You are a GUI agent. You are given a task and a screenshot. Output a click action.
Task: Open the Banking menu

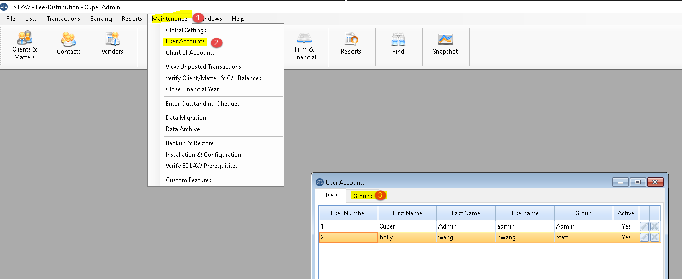(101, 19)
